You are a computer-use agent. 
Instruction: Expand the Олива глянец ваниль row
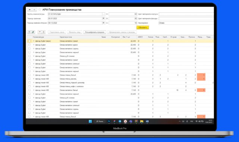tap(34, 79)
